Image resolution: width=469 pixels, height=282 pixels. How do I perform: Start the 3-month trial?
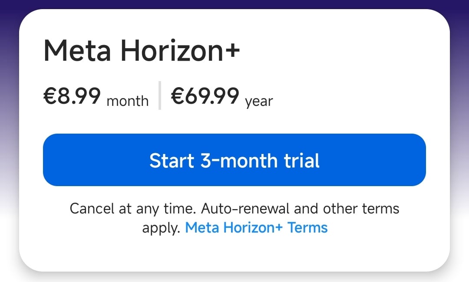pos(234,160)
